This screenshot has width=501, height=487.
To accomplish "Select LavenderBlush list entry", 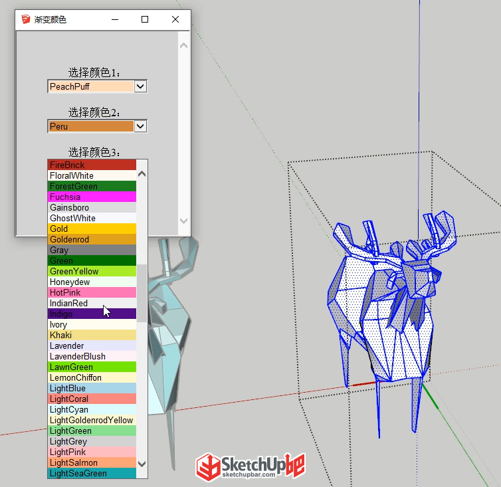I will coord(92,356).
